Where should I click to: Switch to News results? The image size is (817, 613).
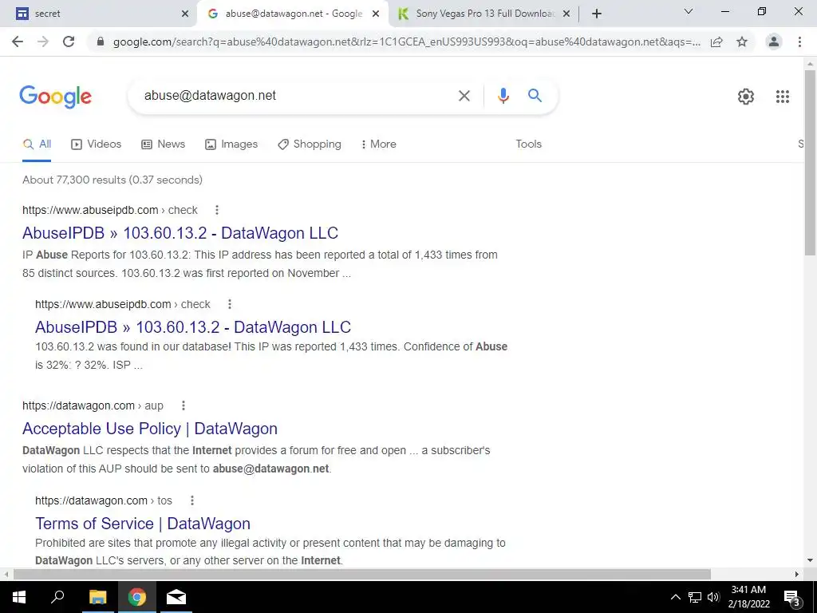point(164,144)
